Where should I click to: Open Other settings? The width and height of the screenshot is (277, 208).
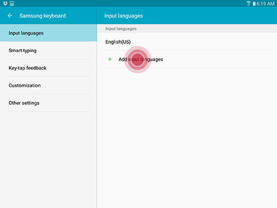click(x=48, y=103)
